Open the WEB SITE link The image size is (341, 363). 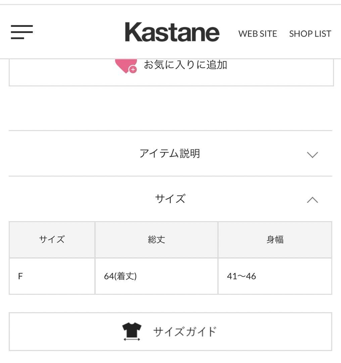pyautogui.click(x=257, y=34)
